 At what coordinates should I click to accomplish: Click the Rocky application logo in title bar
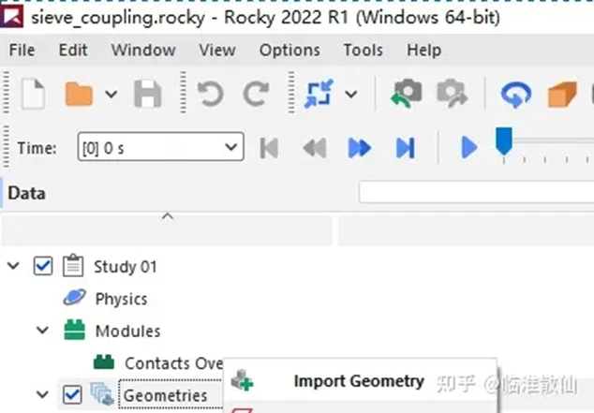pos(11,17)
